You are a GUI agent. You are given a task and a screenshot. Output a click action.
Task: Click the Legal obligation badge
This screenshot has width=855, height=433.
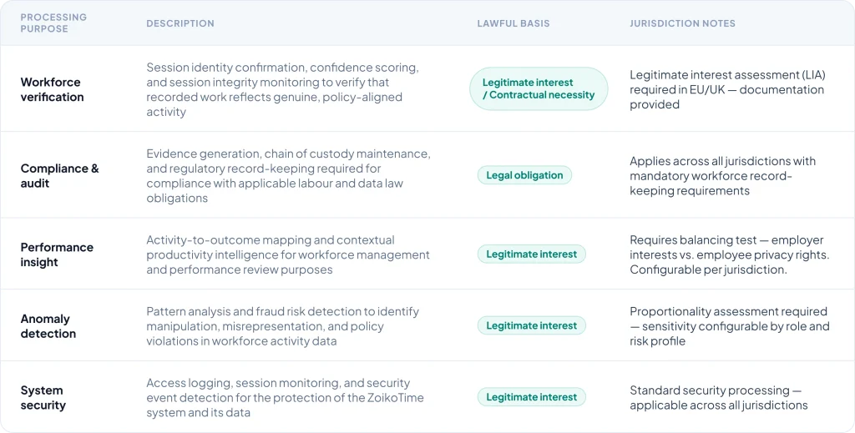click(x=524, y=175)
